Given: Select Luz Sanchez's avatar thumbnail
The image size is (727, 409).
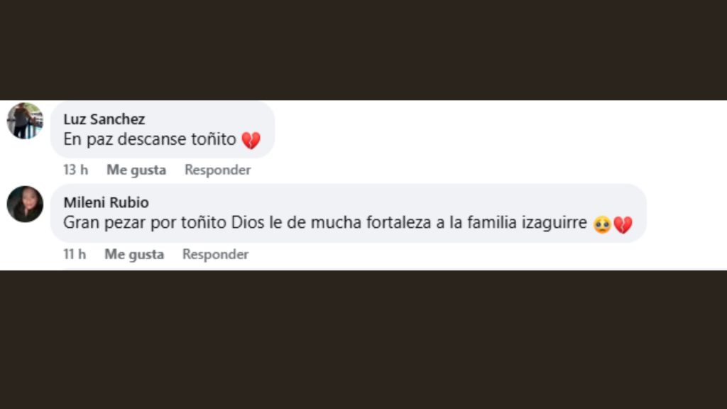Looking at the screenshot, I should (x=25, y=121).
